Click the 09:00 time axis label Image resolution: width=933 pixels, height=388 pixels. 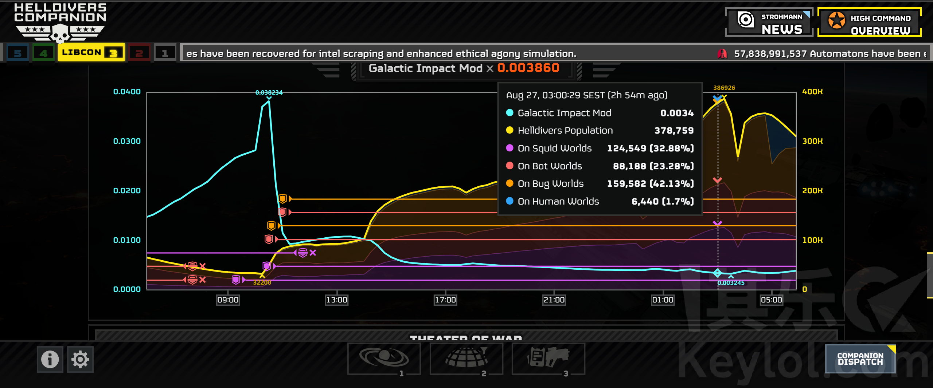pos(228,300)
